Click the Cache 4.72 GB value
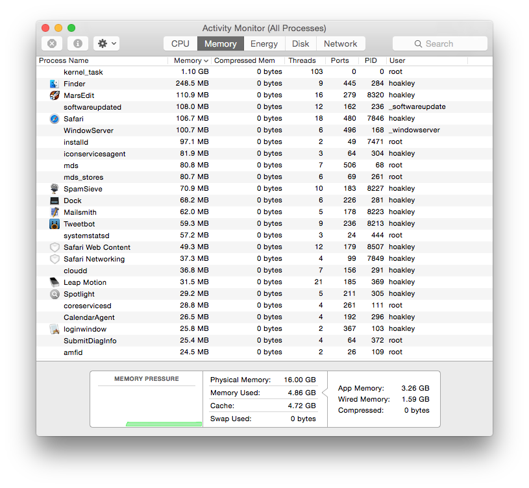529x488 pixels. click(x=302, y=406)
